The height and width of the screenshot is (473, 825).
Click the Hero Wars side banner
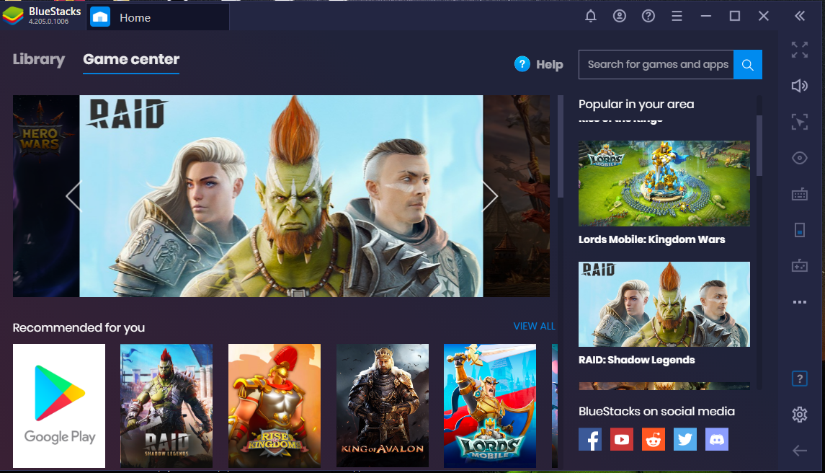46,196
